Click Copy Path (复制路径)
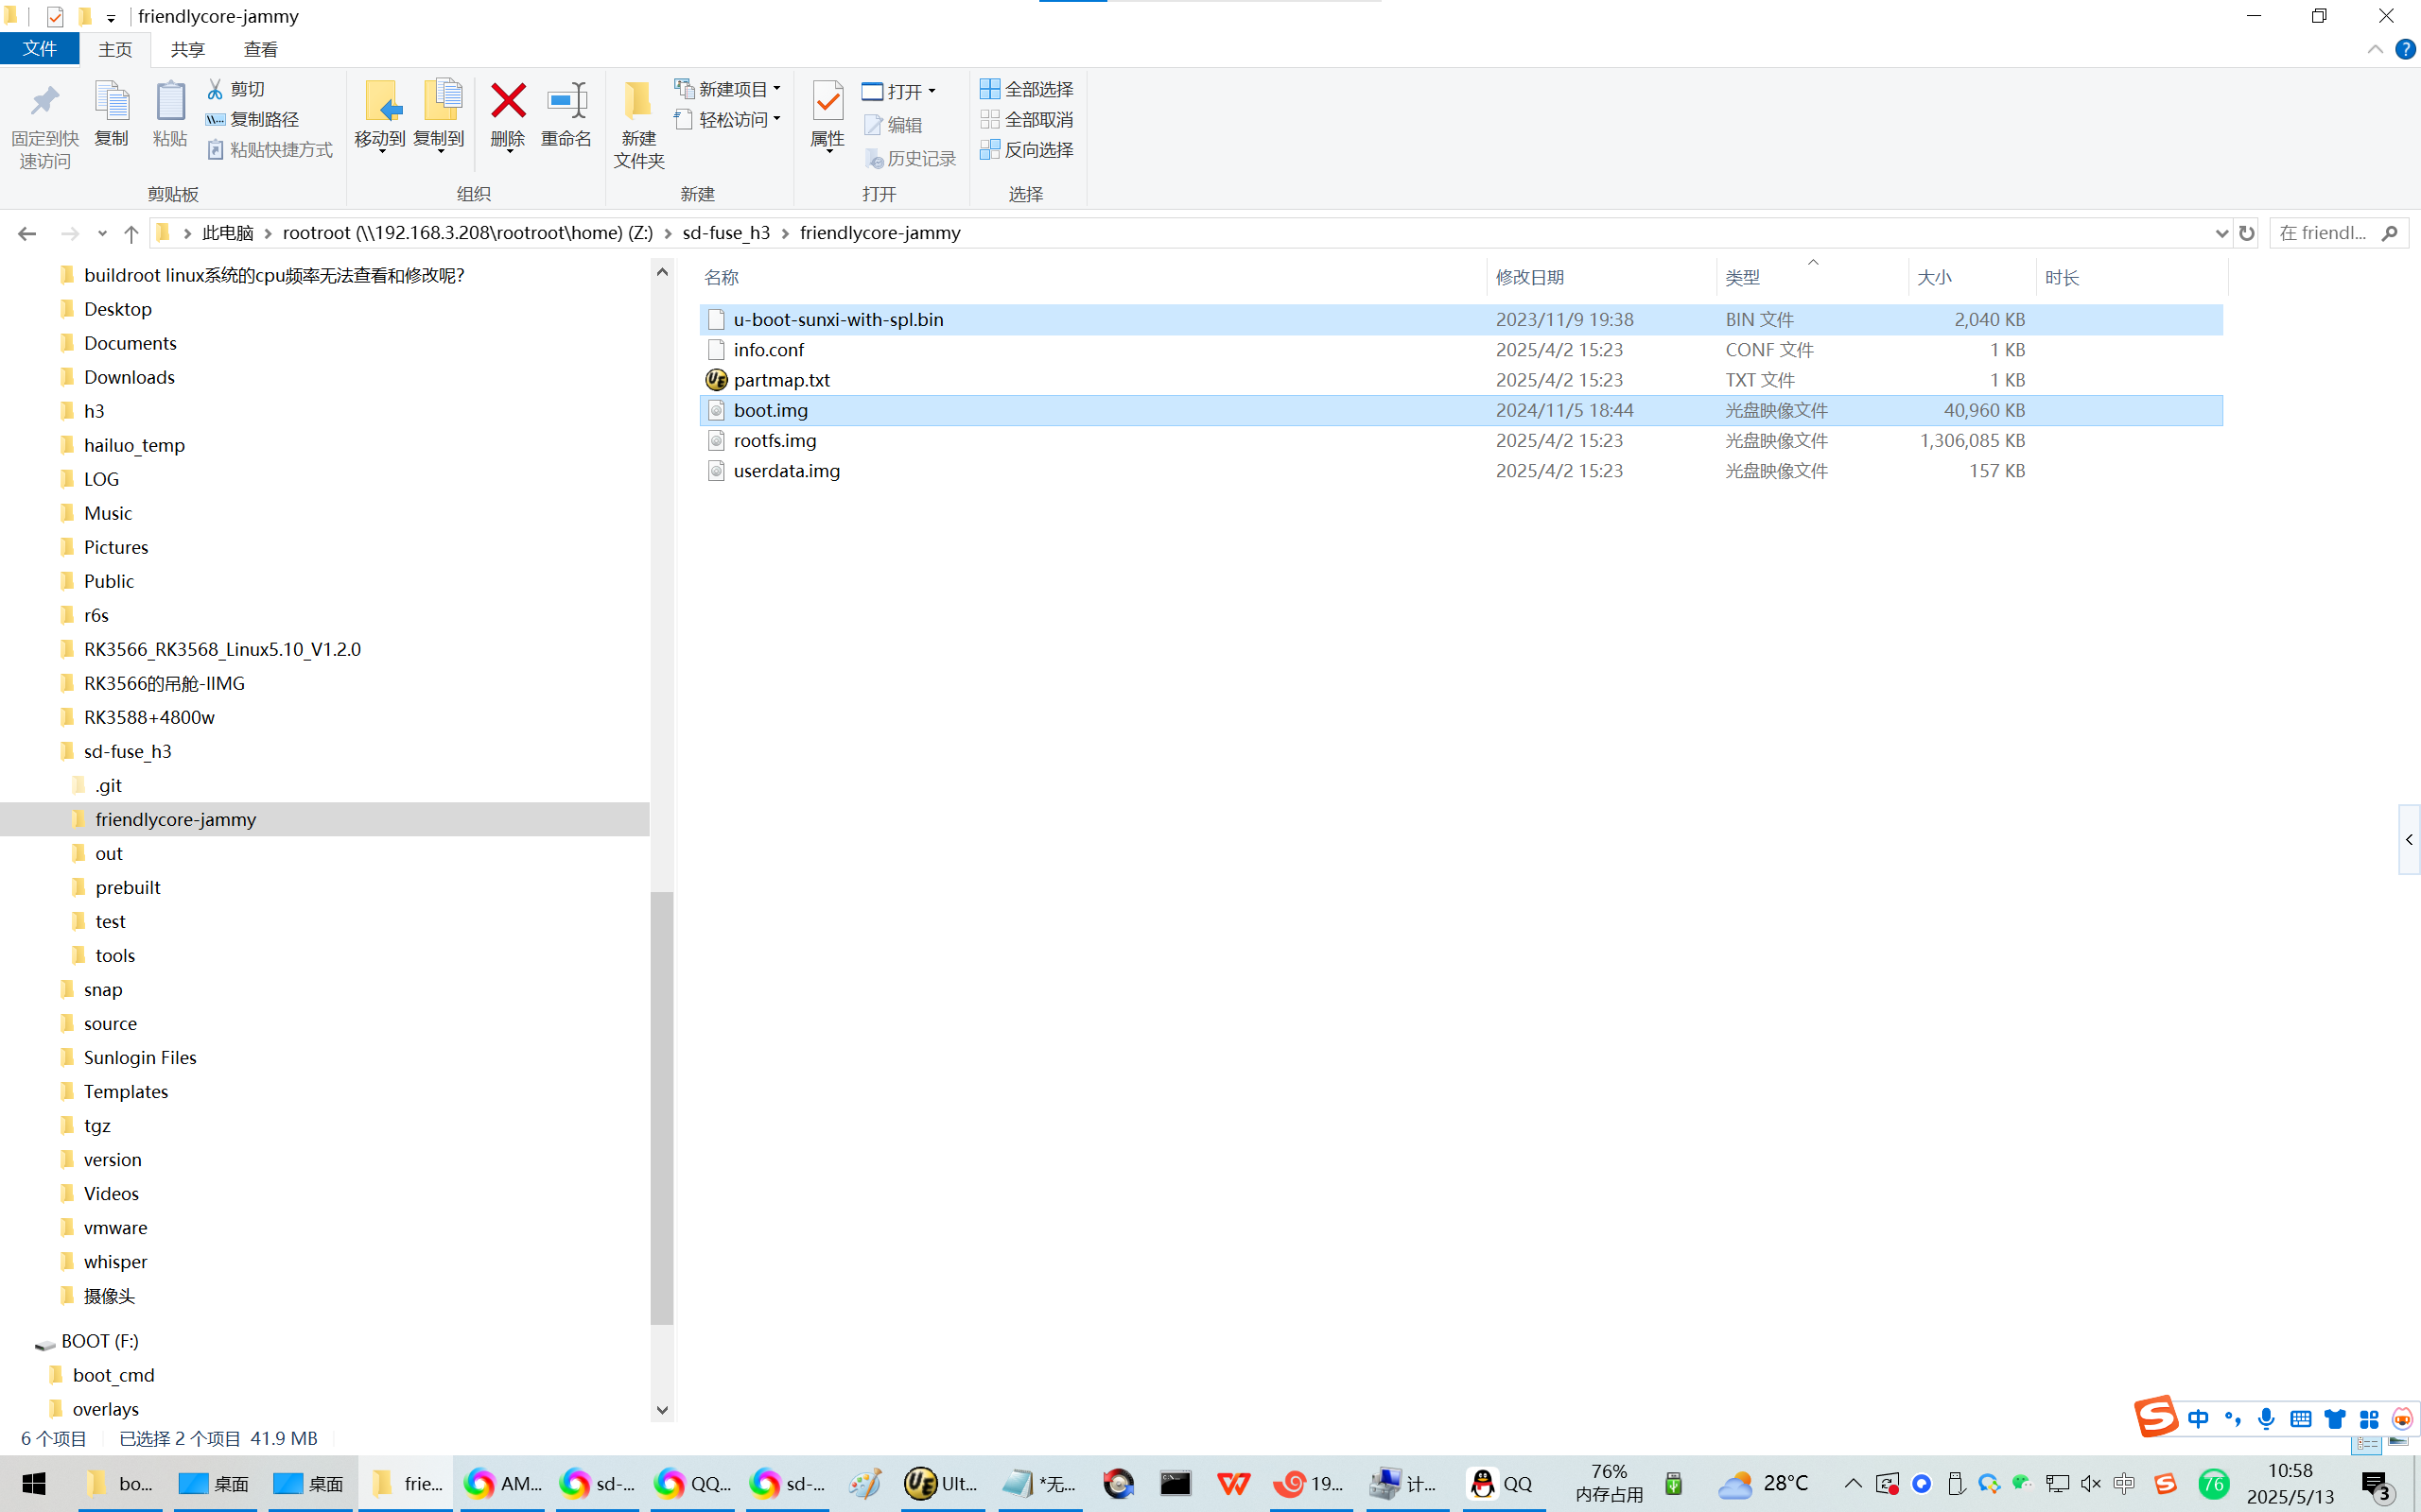This screenshot has height=1512, width=2421. click(x=253, y=119)
